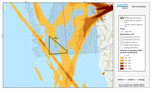This screenshot has height=91, width=152.
Task: Click the Floating (700-1000 m) pattern symbol
Action: click(122, 45)
